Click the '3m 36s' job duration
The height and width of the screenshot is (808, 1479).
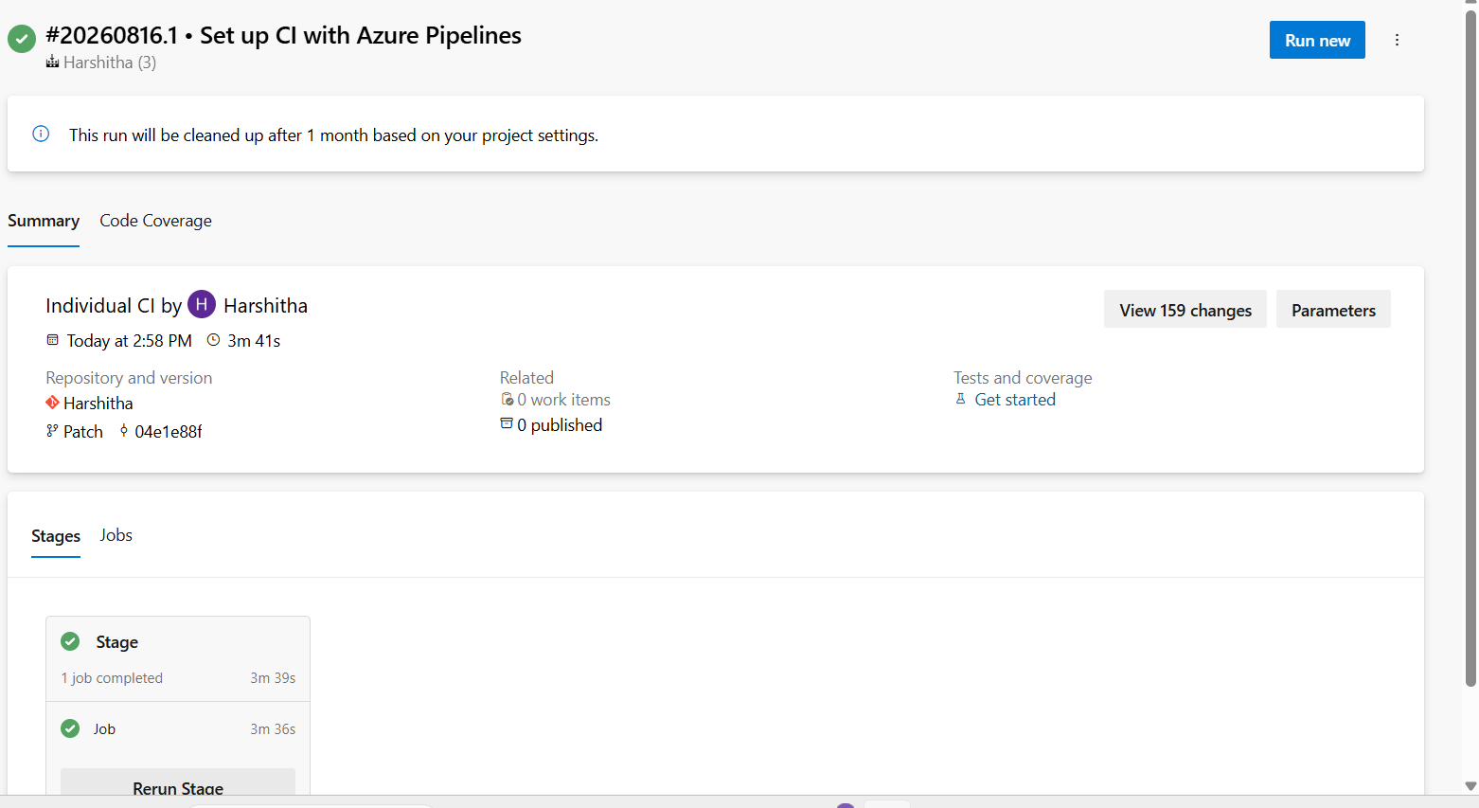pyautogui.click(x=273, y=729)
